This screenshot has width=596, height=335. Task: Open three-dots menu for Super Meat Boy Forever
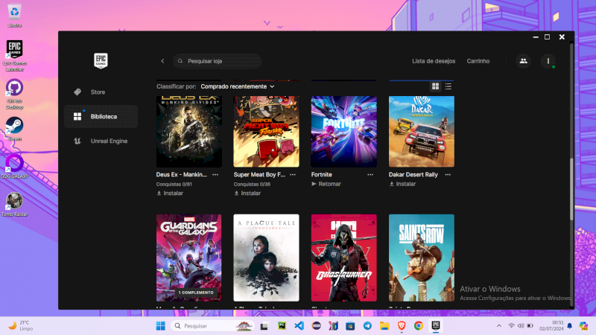293,174
